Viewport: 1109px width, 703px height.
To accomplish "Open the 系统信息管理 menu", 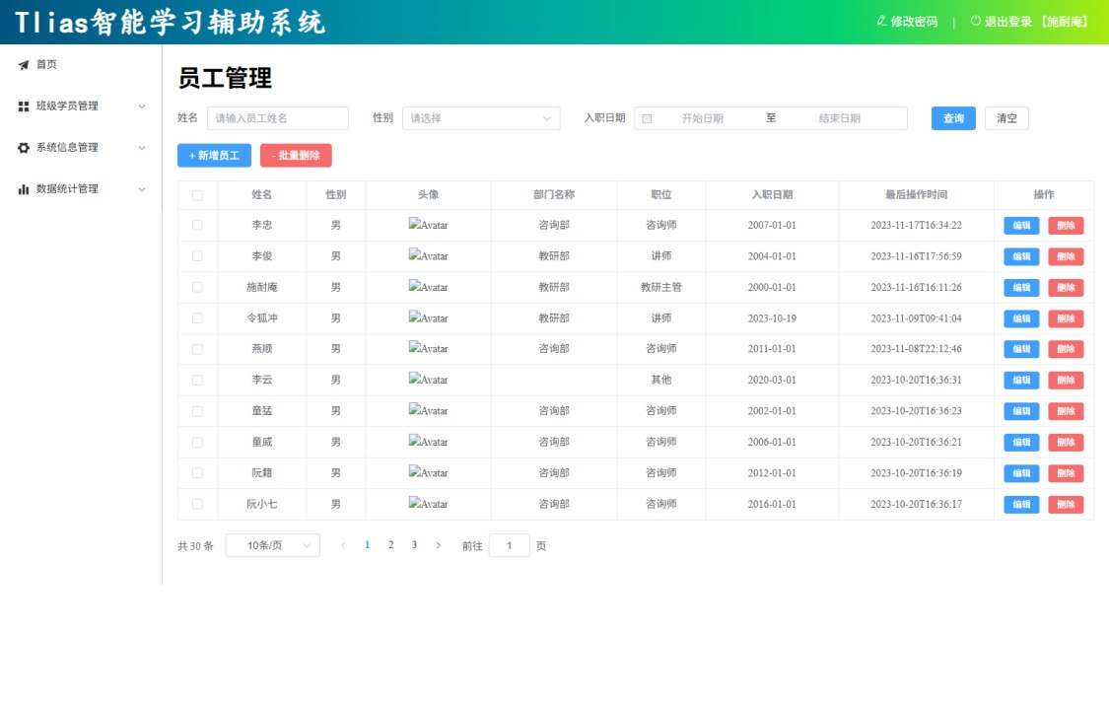I will 81,148.
